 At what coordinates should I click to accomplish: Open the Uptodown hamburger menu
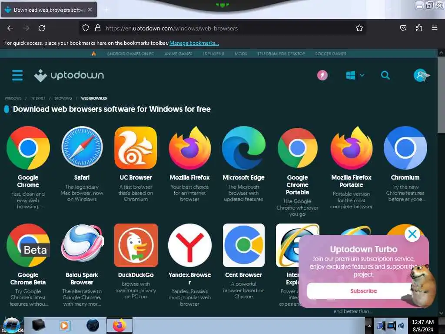point(17,75)
